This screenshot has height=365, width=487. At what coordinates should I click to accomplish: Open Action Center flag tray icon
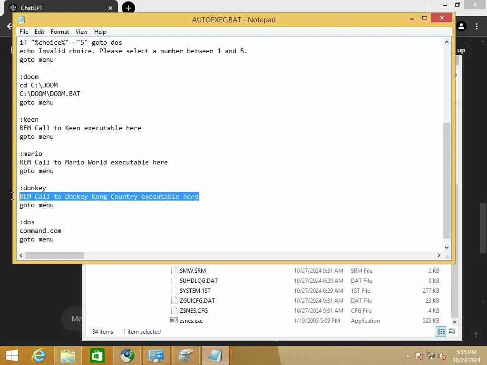[x=419, y=356]
